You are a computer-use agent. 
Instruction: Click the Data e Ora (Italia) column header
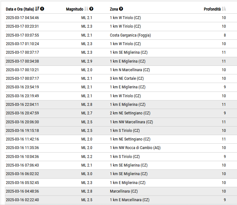[x=20, y=9]
